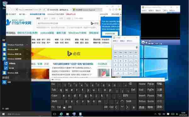189x117 pixels.
Task: Click the Windows logo key on the on-screen keyboard
Action: tap(64, 107)
